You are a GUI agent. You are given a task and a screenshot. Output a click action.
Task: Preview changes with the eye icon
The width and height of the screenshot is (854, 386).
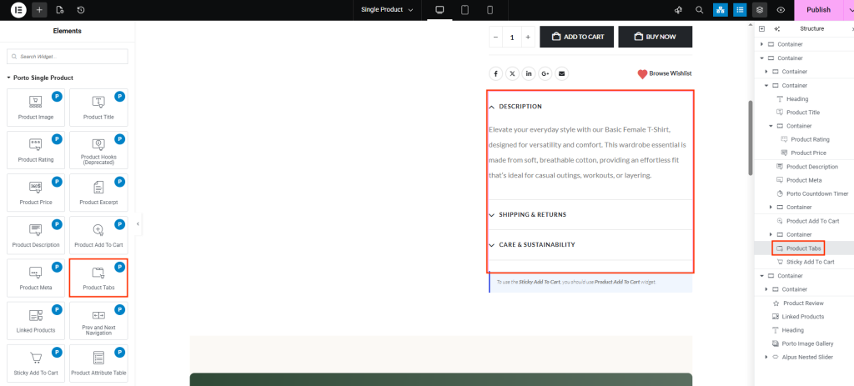click(781, 10)
